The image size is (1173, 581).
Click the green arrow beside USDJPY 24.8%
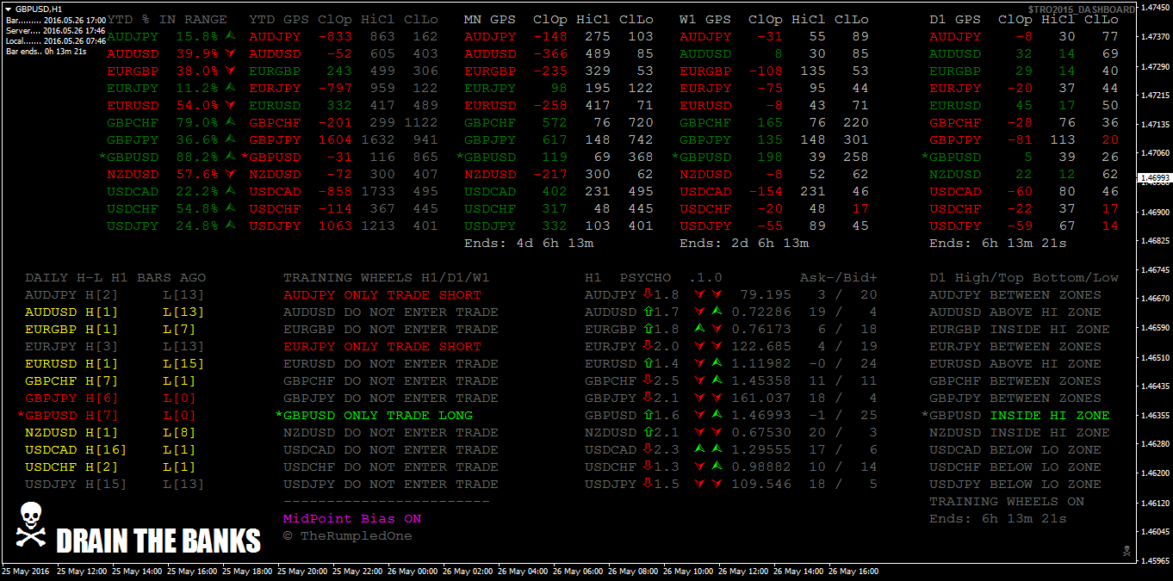click(x=230, y=226)
